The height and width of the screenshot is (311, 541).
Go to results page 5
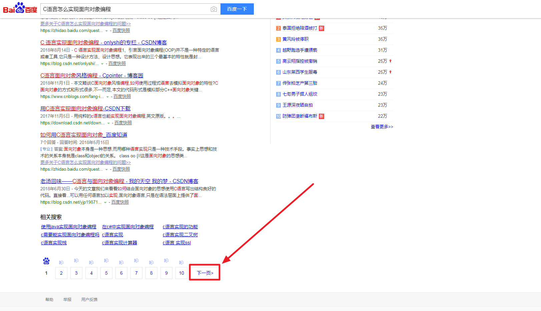click(x=106, y=273)
